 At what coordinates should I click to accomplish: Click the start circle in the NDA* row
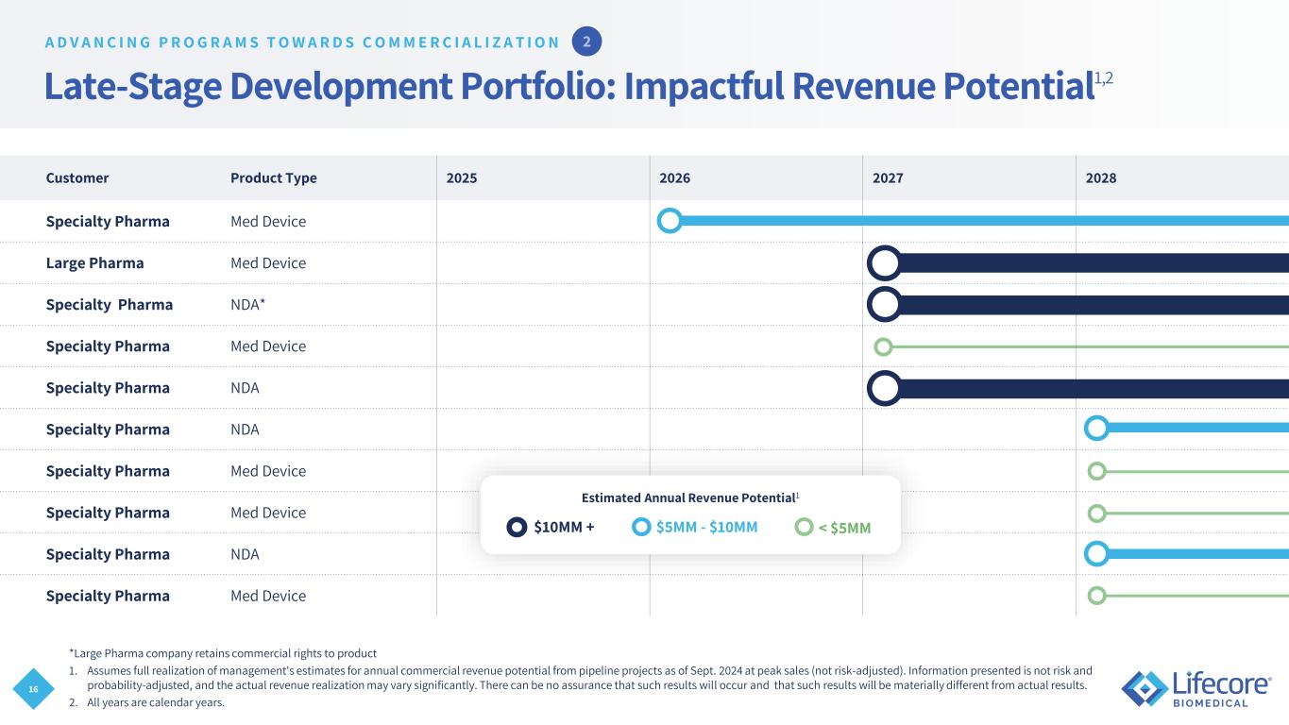pyautogui.click(x=884, y=305)
